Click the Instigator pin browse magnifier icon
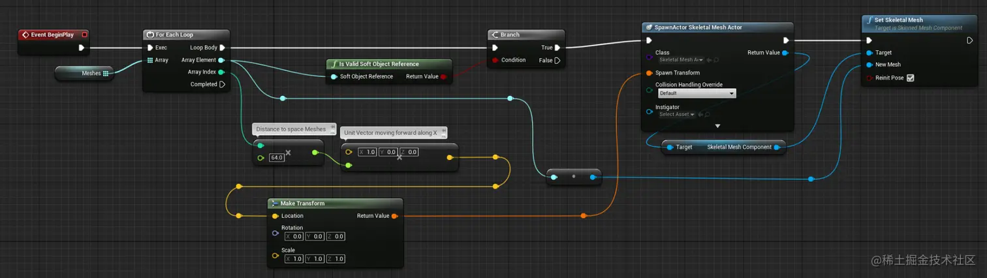Screen dimensions: 987x278 pos(707,114)
